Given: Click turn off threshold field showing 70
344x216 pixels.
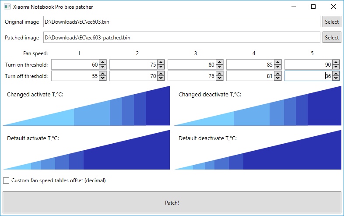Looking at the screenshot, I should (x=133, y=76).
